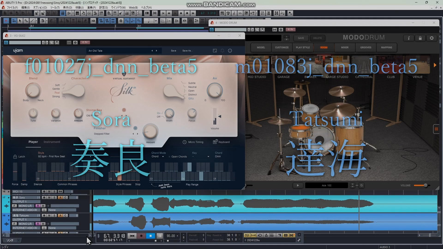
Task: Open the Chord Mode dropdown in Silk
Action: (158, 156)
